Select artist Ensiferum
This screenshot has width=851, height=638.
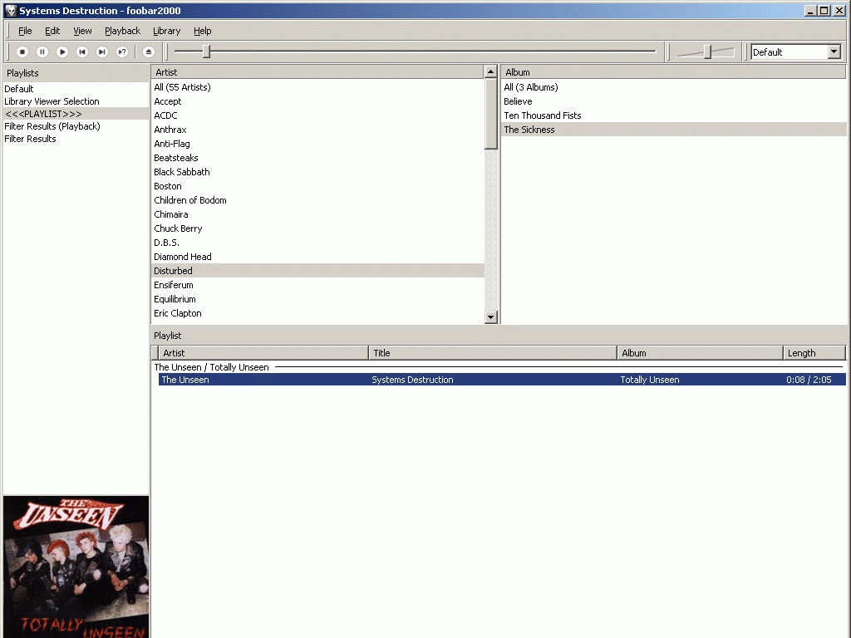pyautogui.click(x=317, y=285)
